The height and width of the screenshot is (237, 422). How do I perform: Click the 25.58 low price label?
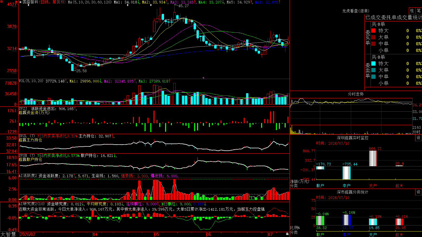81,71
